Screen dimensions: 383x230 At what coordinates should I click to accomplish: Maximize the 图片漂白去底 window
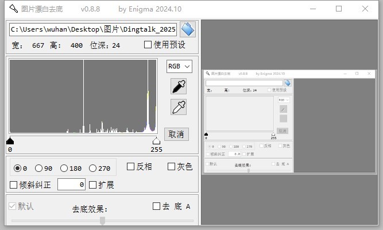coord(339,9)
